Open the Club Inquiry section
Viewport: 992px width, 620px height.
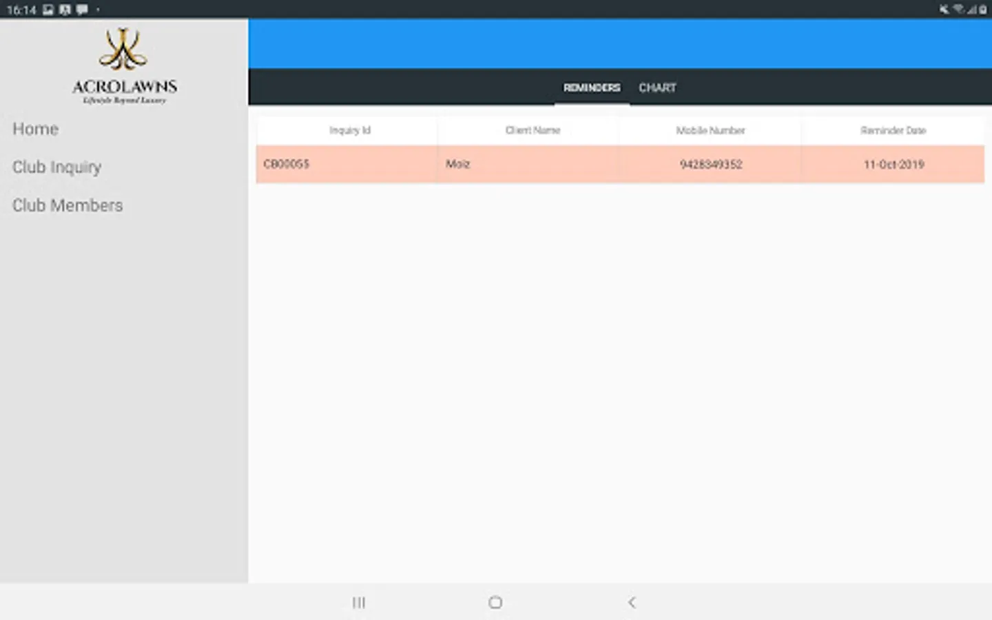(x=57, y=167)
